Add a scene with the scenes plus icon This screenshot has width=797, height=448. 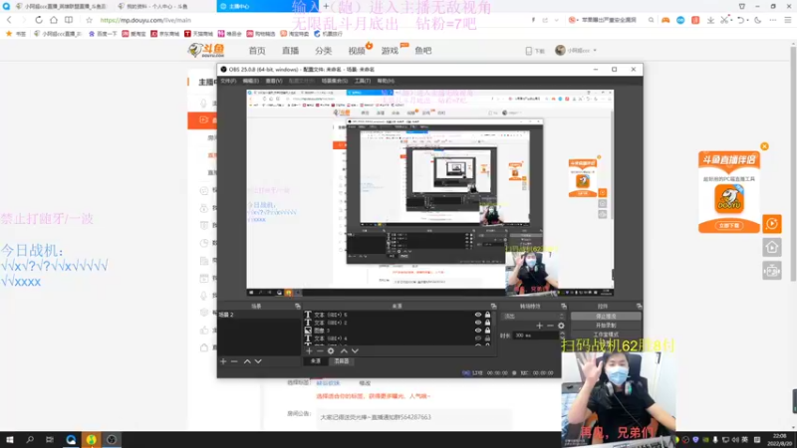pos(223,361)
